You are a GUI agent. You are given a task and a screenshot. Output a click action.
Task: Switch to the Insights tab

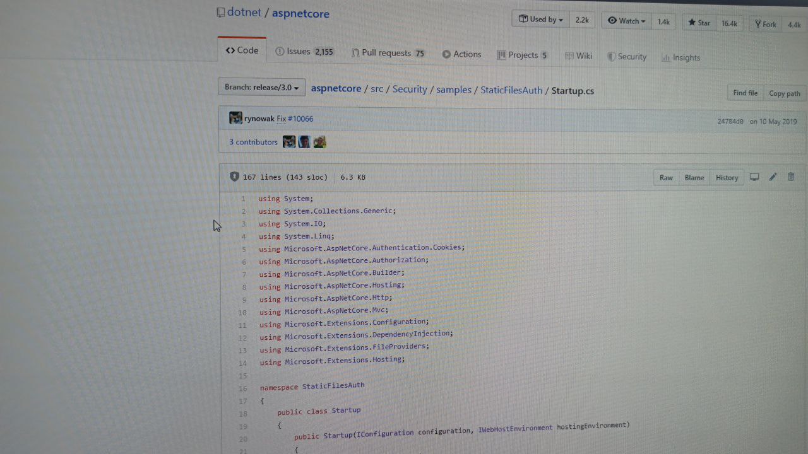coord(680,57)
